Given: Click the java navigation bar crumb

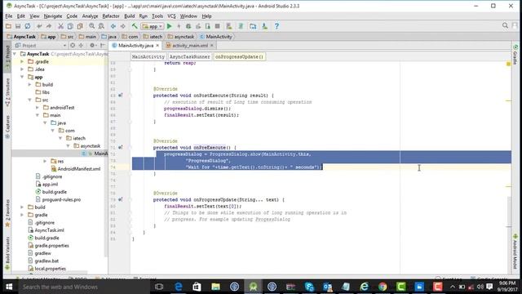Looking at the screenshot, I should pyautogui.click(x=109, y=37).
